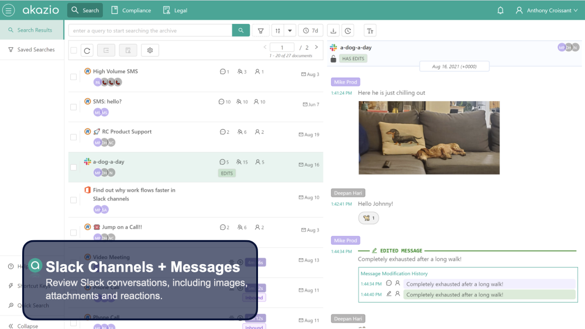This screenshot has width=585, height=329.
Task: Click the akazio logo
Action: pos(41,10)
